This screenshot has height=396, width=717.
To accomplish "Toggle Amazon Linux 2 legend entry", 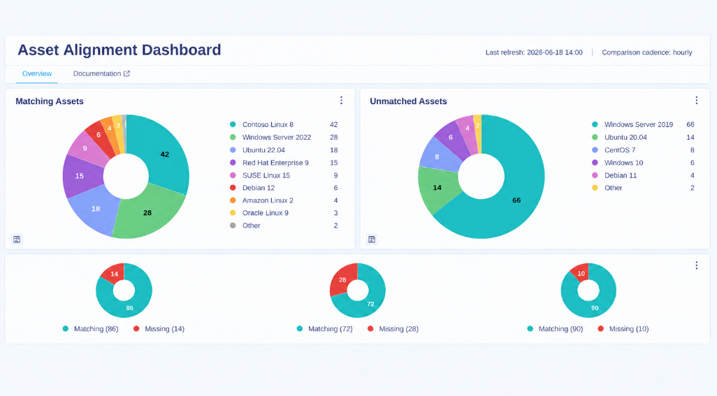I will coord(284,200).
